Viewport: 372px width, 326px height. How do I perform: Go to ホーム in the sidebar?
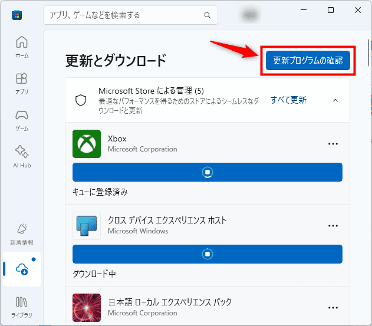tap(22, 46)
